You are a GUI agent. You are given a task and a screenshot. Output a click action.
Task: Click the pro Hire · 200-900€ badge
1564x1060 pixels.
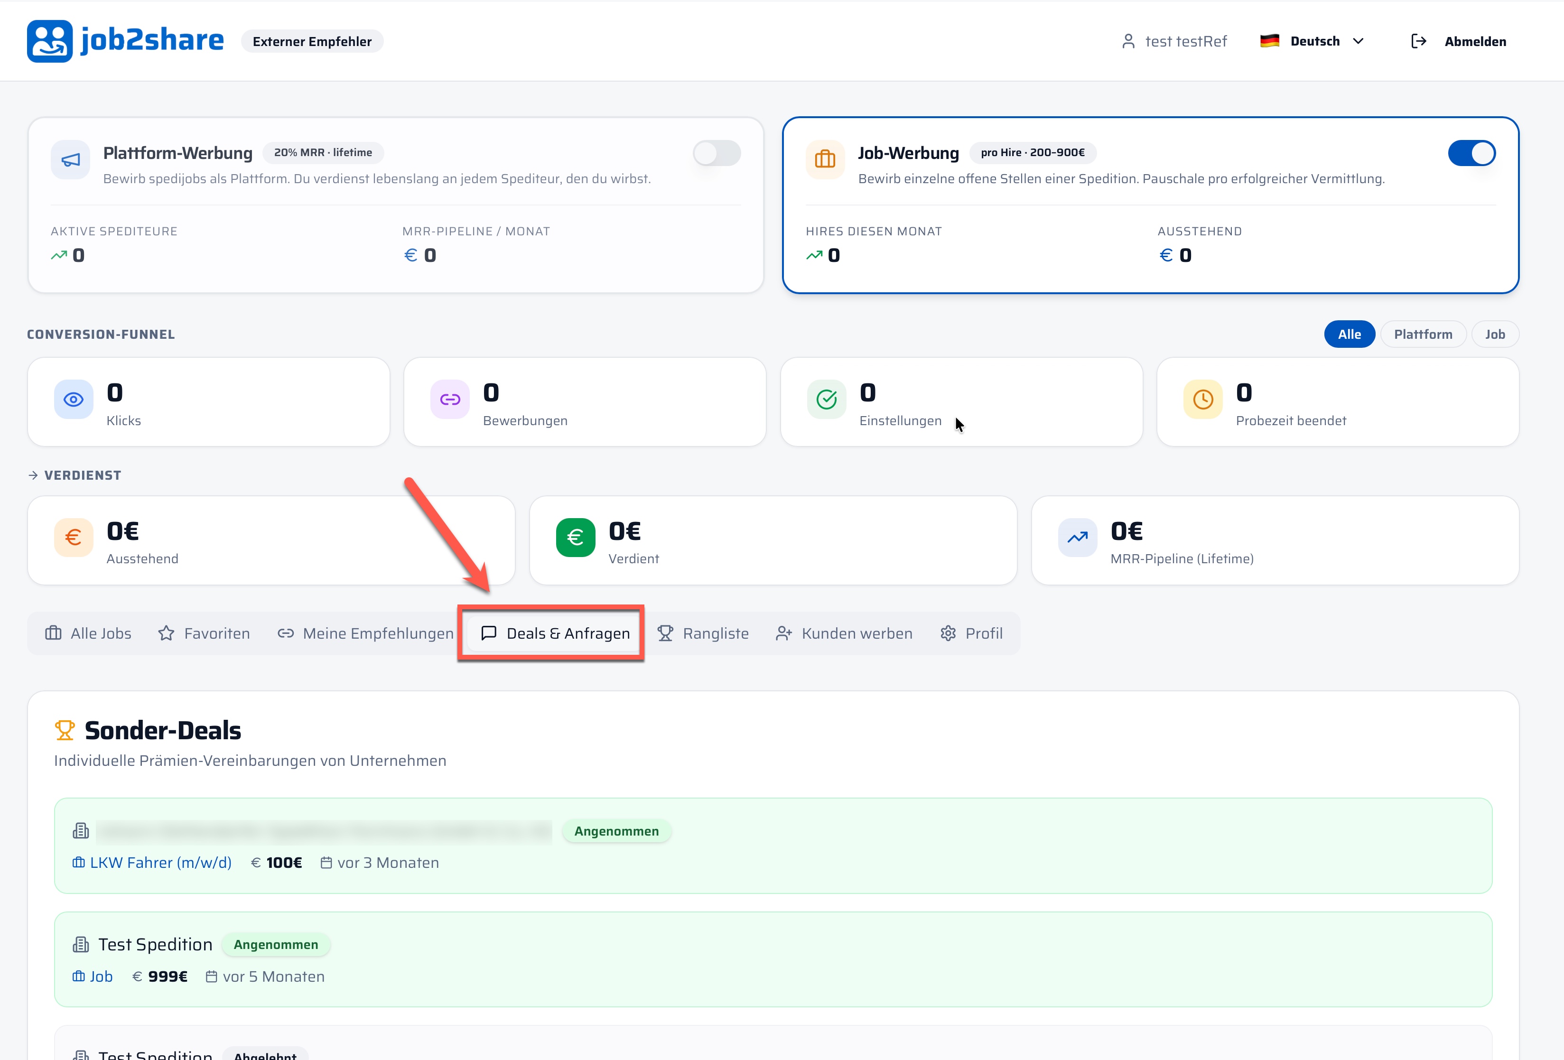click(x=1033, y=153)
